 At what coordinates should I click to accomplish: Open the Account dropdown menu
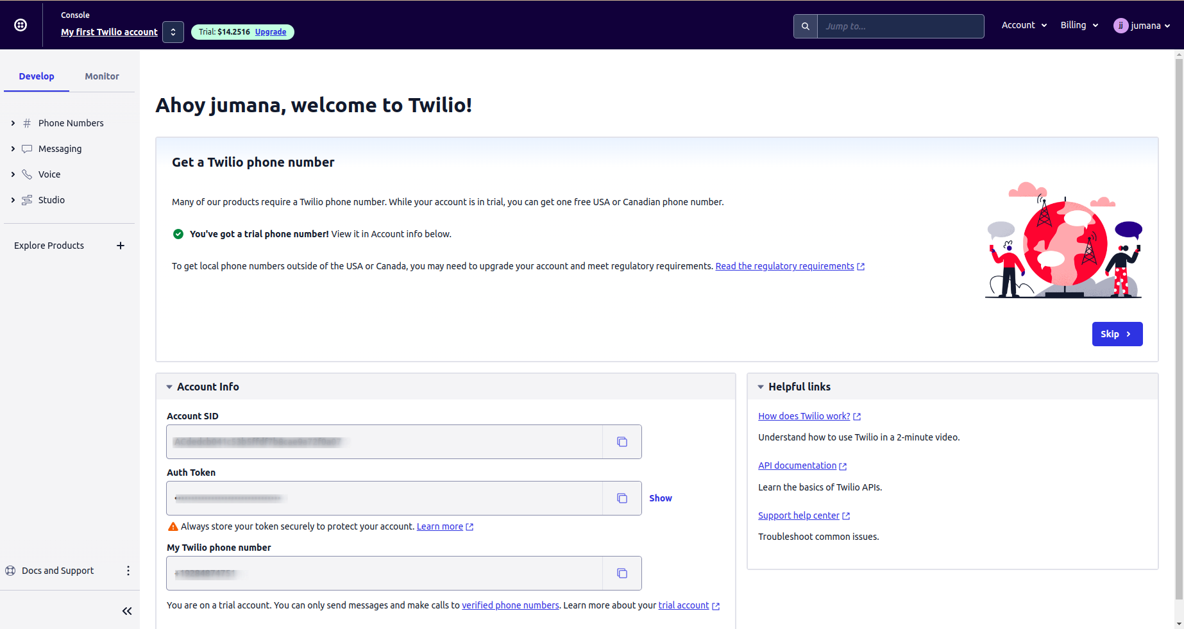pyautogui.click(x=1024, y=25)
